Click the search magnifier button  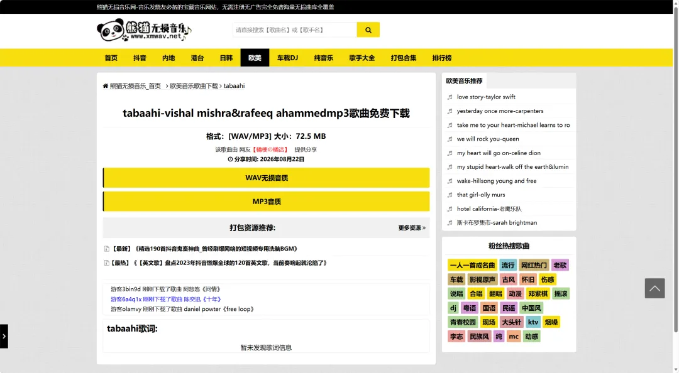pos(368,30)
